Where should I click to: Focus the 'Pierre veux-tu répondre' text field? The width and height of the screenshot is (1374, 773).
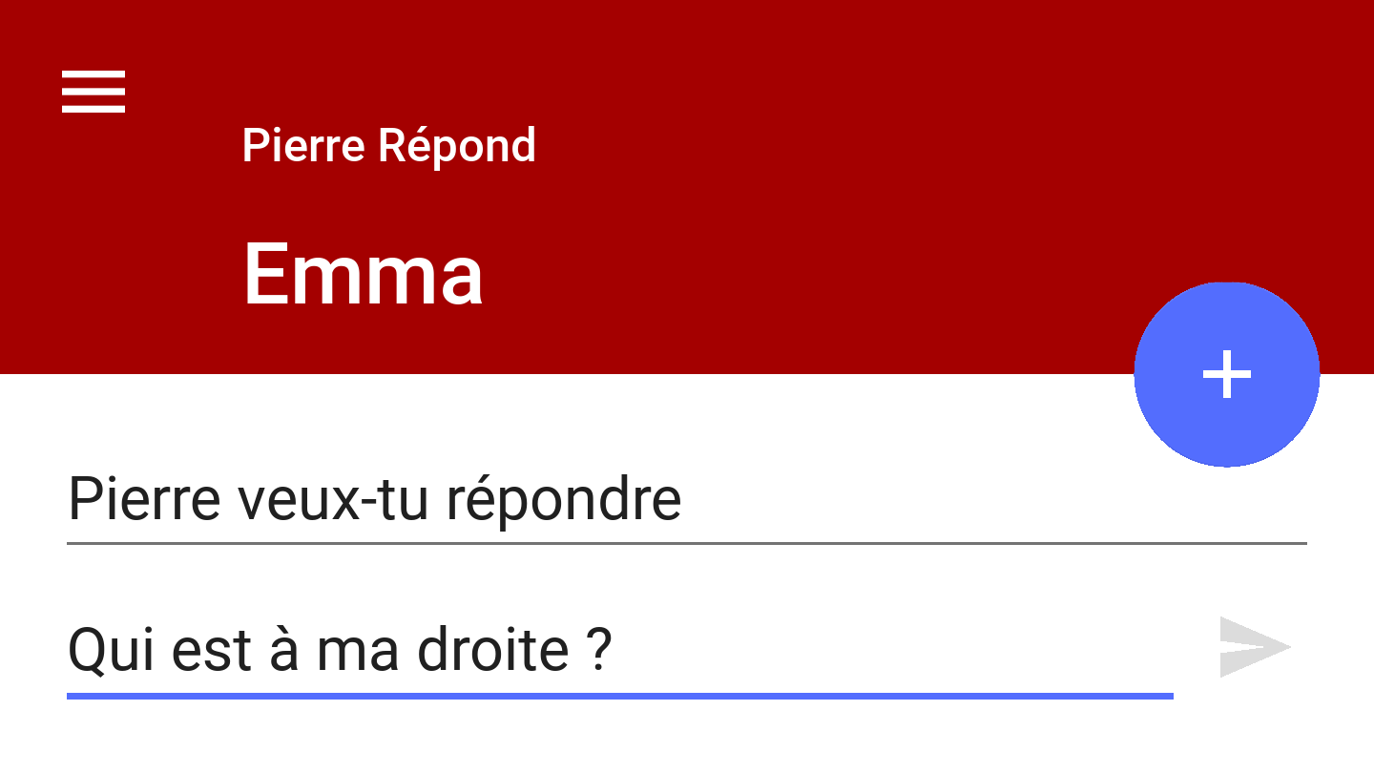click(372, 496)
